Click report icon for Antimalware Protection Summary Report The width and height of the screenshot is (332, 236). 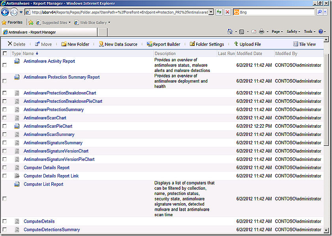click(x=17, y=77)
